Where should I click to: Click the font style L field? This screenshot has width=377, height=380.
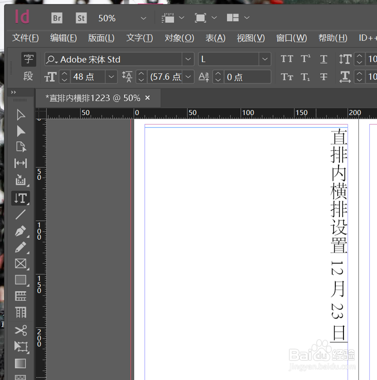click(x=229, y=59)
